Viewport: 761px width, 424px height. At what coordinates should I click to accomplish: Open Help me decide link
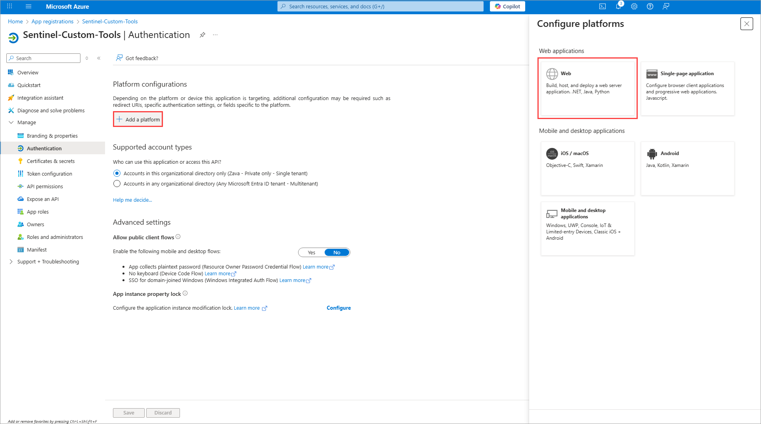tap(132, 200)
